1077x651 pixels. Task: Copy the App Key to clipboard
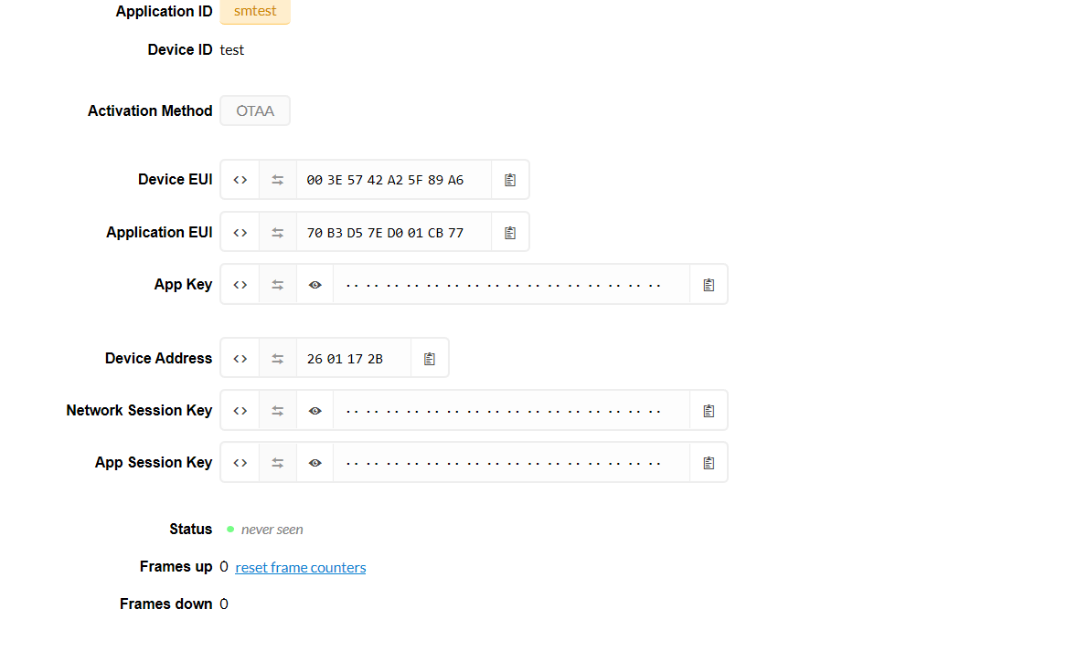pos(709,285)
